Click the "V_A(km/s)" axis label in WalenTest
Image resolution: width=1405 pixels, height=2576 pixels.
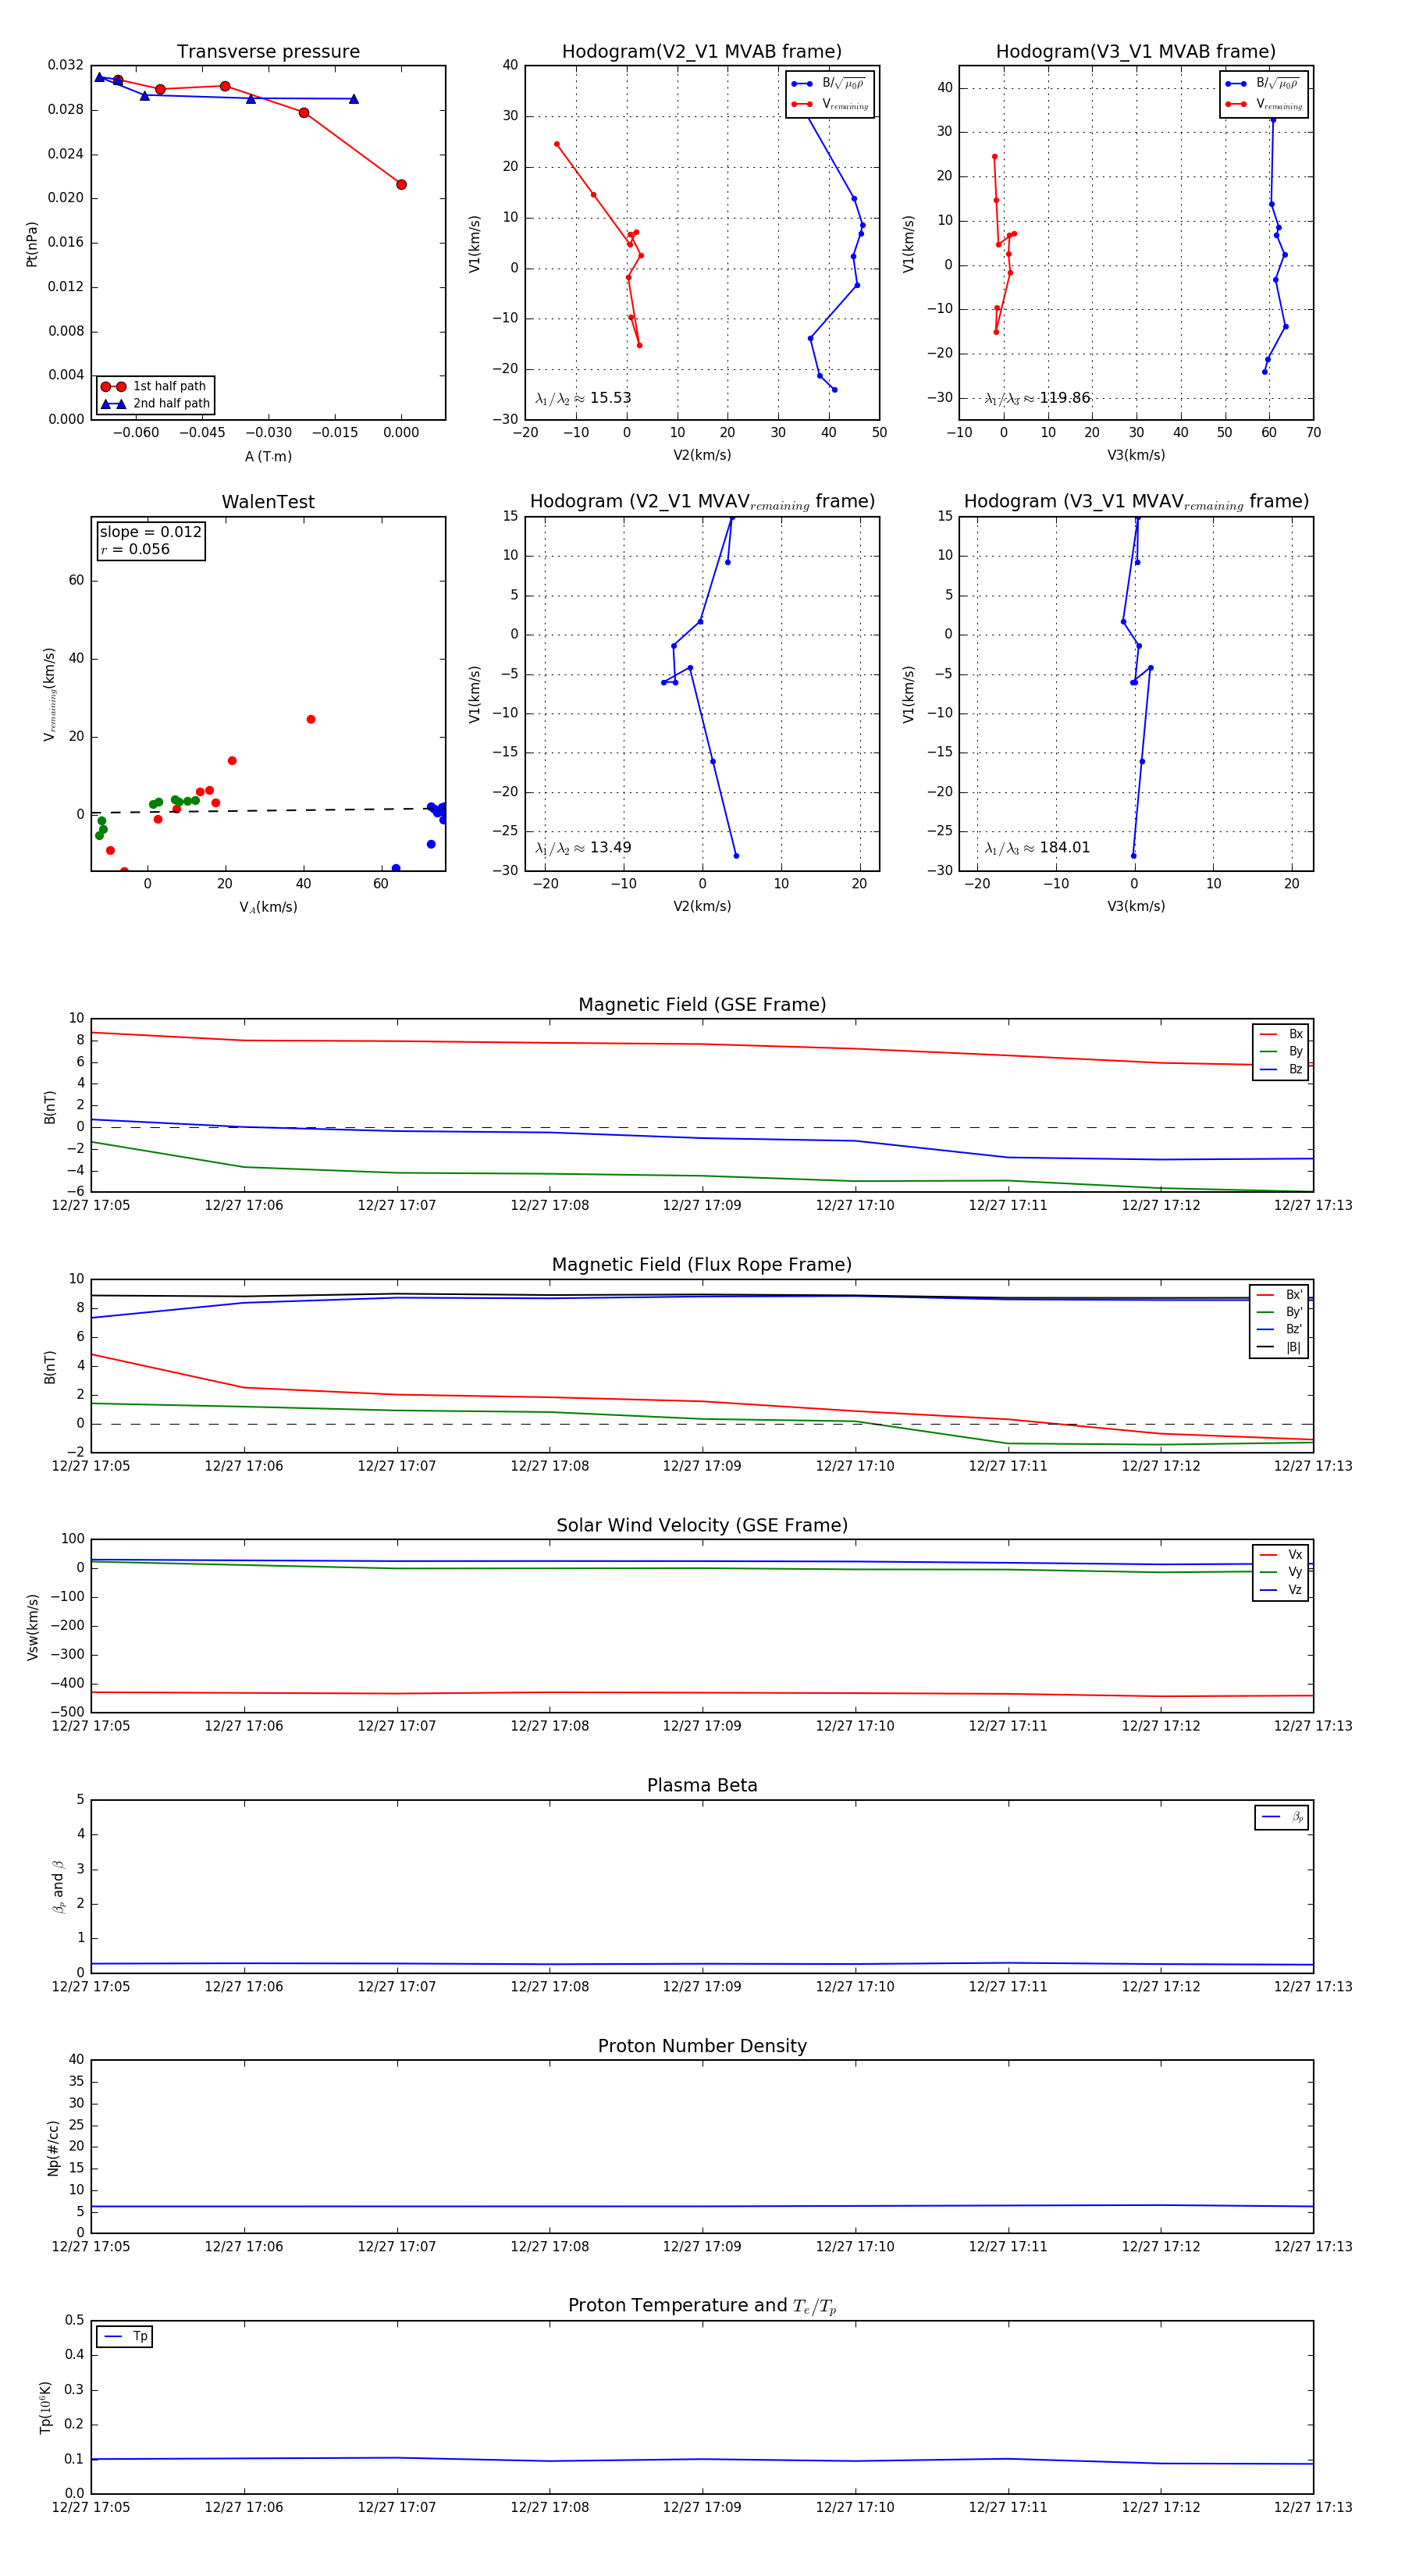[x=268, y=908]
